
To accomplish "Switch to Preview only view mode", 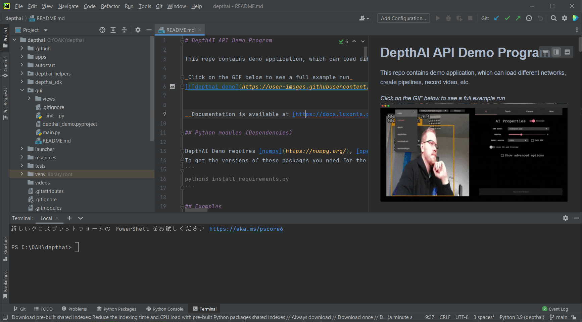I will click(x=567, y=52).
